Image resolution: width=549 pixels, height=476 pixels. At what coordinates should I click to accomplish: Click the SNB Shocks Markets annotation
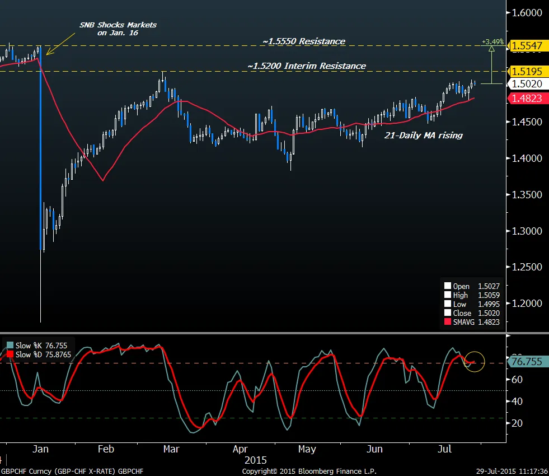[118, 29]
